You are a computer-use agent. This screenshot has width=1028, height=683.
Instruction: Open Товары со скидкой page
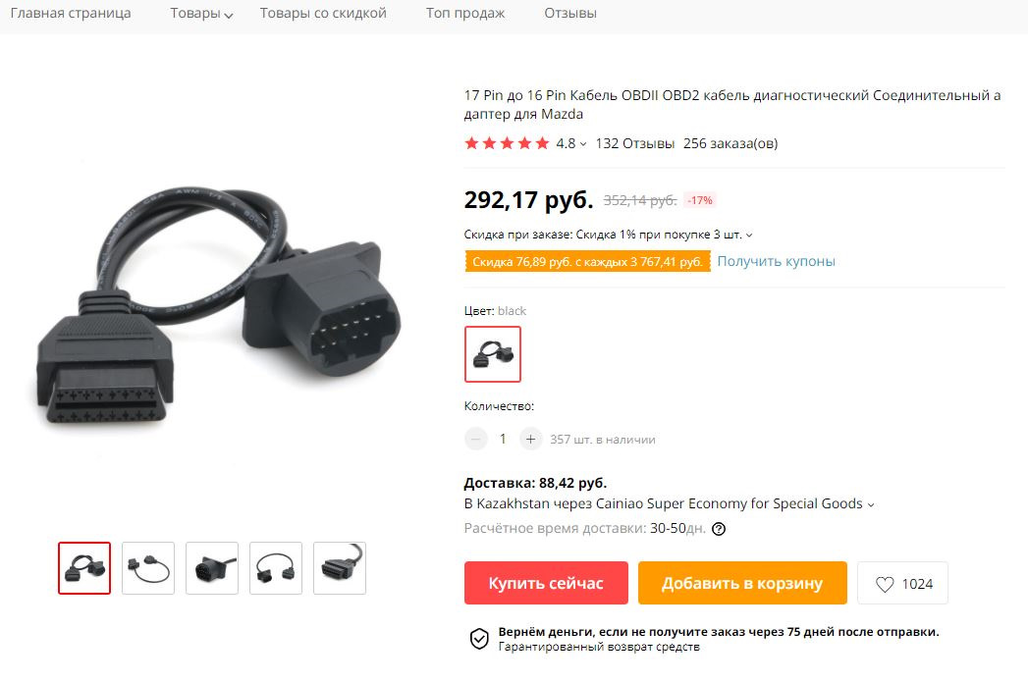323,13
